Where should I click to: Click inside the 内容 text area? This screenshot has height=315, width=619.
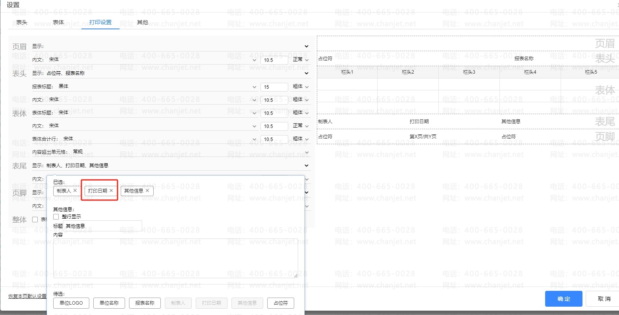click(175, 258)
